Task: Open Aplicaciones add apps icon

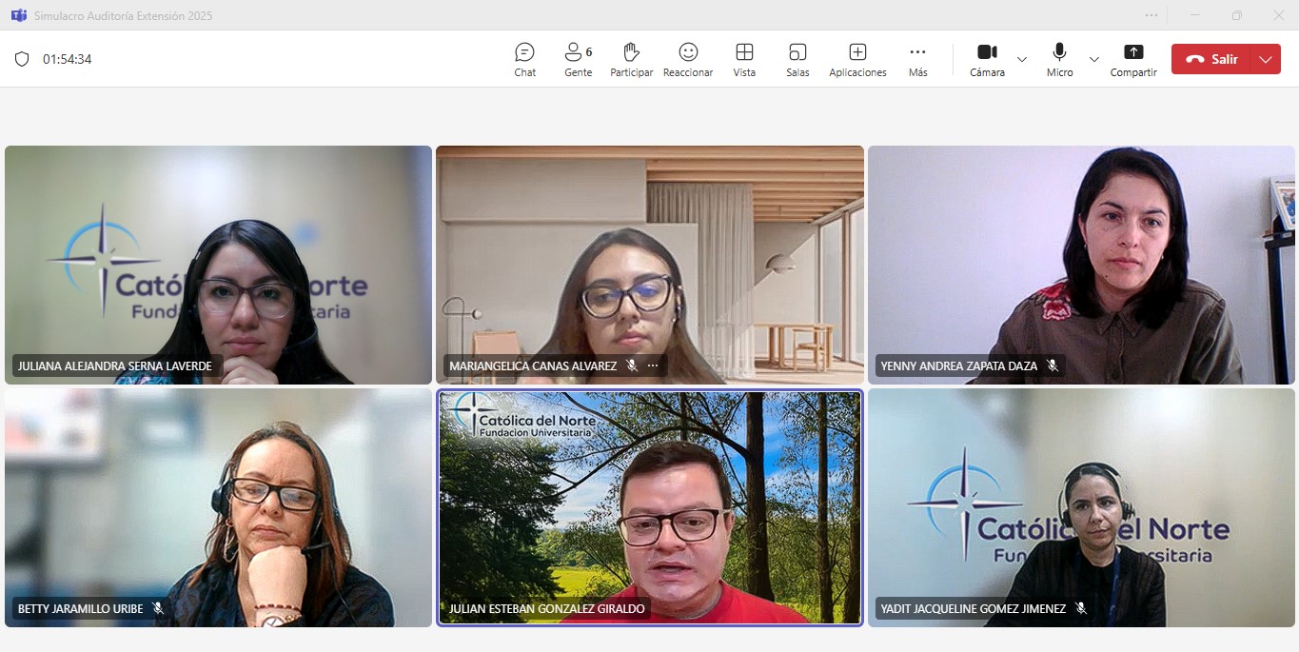Action: pyautogui.click(x=857, y=59)
